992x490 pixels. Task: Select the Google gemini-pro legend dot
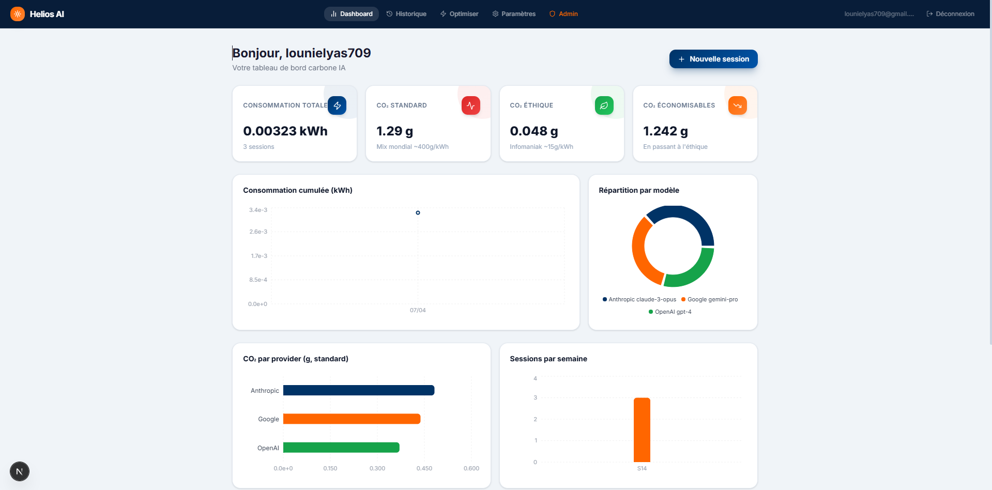point(683,299)
